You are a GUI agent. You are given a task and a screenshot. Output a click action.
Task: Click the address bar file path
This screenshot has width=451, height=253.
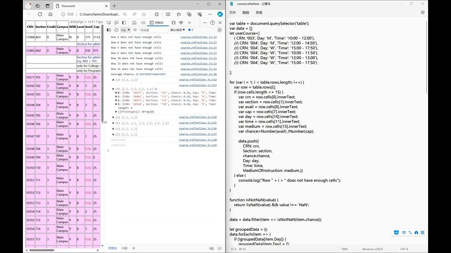click(99, 14)
